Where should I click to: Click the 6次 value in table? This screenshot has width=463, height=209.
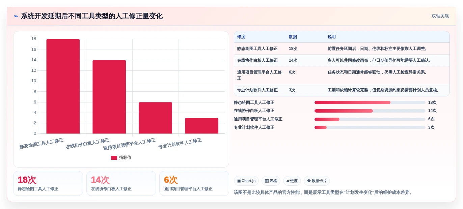point(292,72)
